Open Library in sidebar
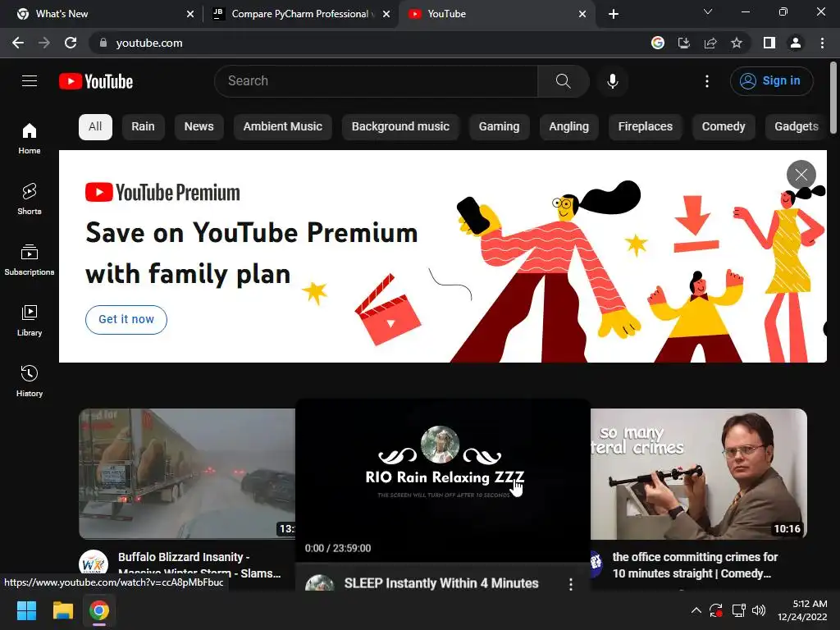The image size is (840, 630). [30, 321]
